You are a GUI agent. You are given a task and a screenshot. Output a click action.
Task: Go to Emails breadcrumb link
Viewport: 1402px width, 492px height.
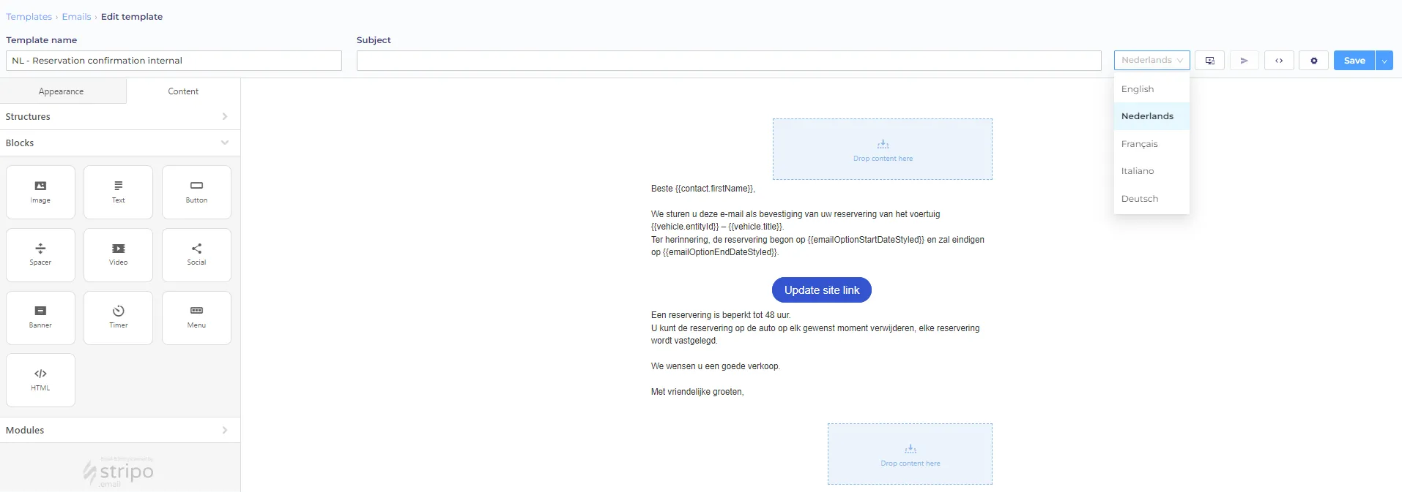pos(76,17)
